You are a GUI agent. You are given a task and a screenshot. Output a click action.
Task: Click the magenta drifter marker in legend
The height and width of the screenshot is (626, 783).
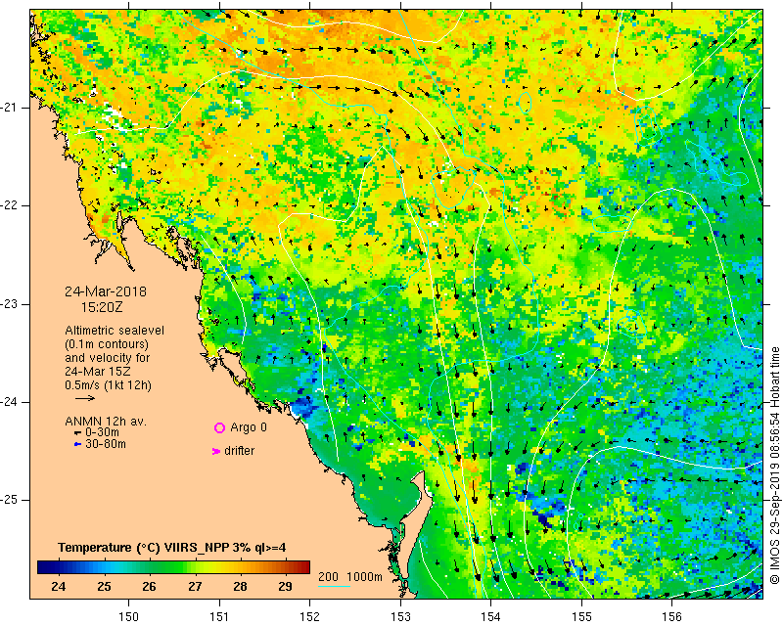[216, 451]
